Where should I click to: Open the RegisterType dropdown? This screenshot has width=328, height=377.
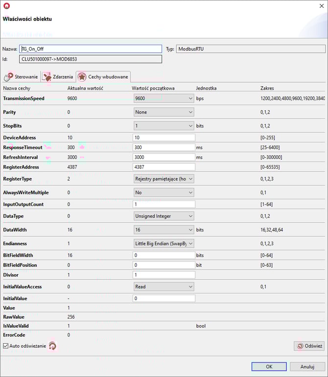[164, 179]
